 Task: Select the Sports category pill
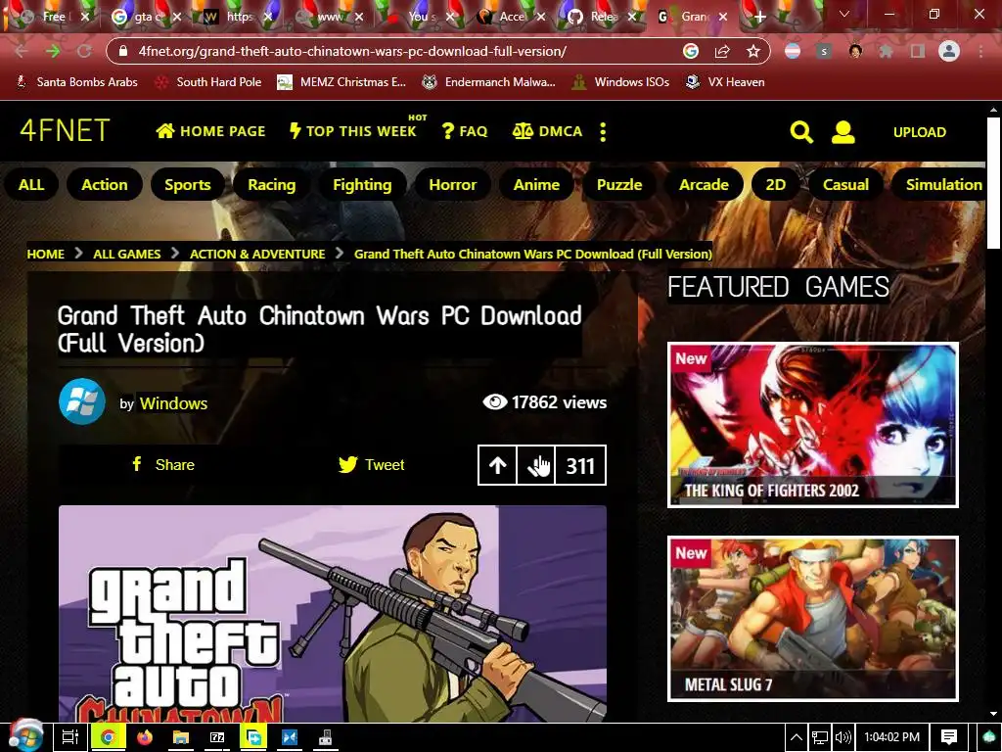tap(187, 185)
